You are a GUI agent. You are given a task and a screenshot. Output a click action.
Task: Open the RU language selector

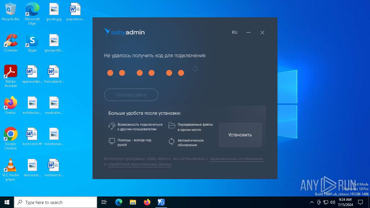pos(234,32)
